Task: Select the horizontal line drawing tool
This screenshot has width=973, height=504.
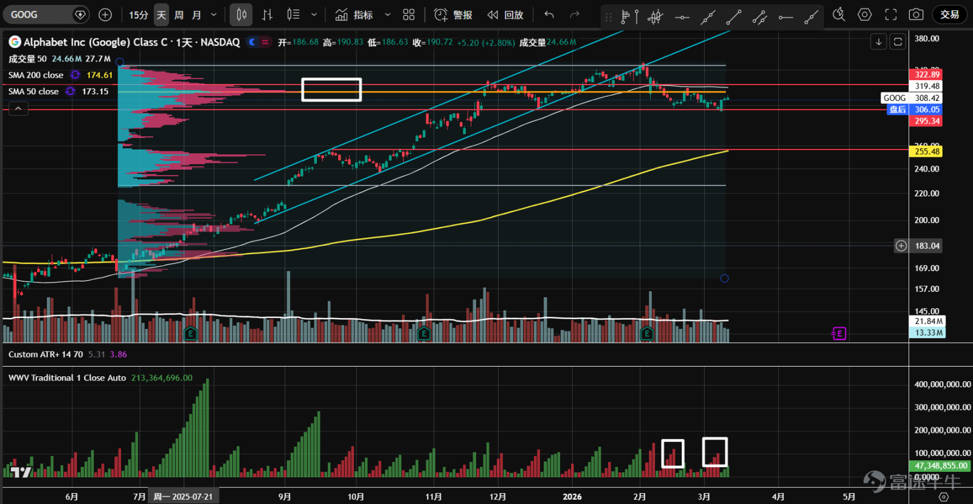Action: pyautogui.click(x=682, y=17)
